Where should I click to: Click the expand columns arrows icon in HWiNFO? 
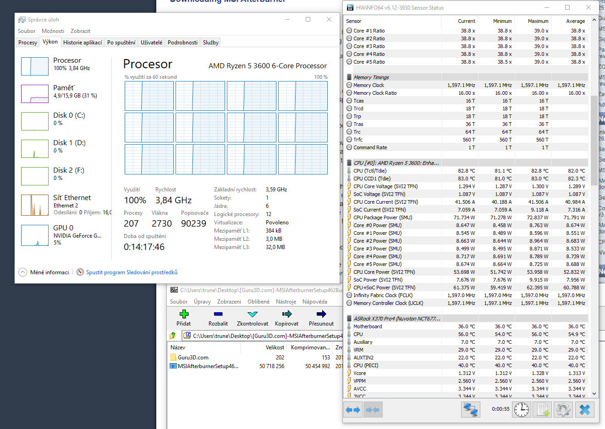point(353,410)
